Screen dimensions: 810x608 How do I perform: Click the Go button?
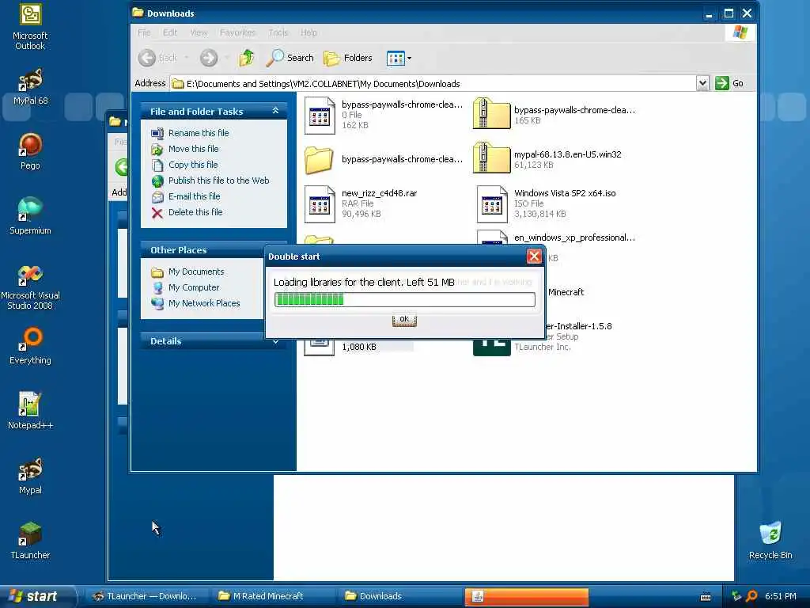[x=729, y=83]
